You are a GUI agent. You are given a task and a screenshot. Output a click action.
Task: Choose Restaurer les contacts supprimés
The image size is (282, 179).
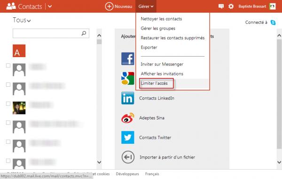[x=172, y=38]
